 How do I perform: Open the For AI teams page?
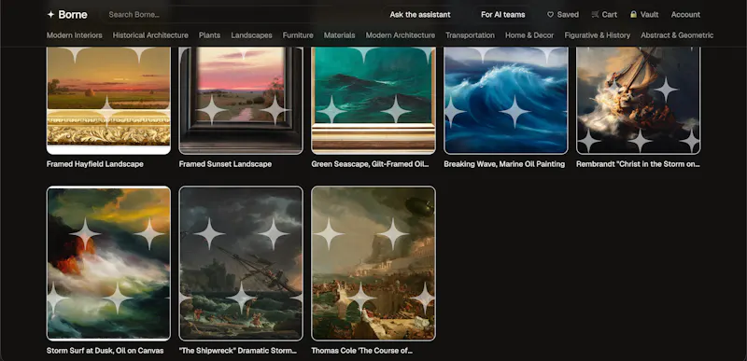tap(502, 15)
